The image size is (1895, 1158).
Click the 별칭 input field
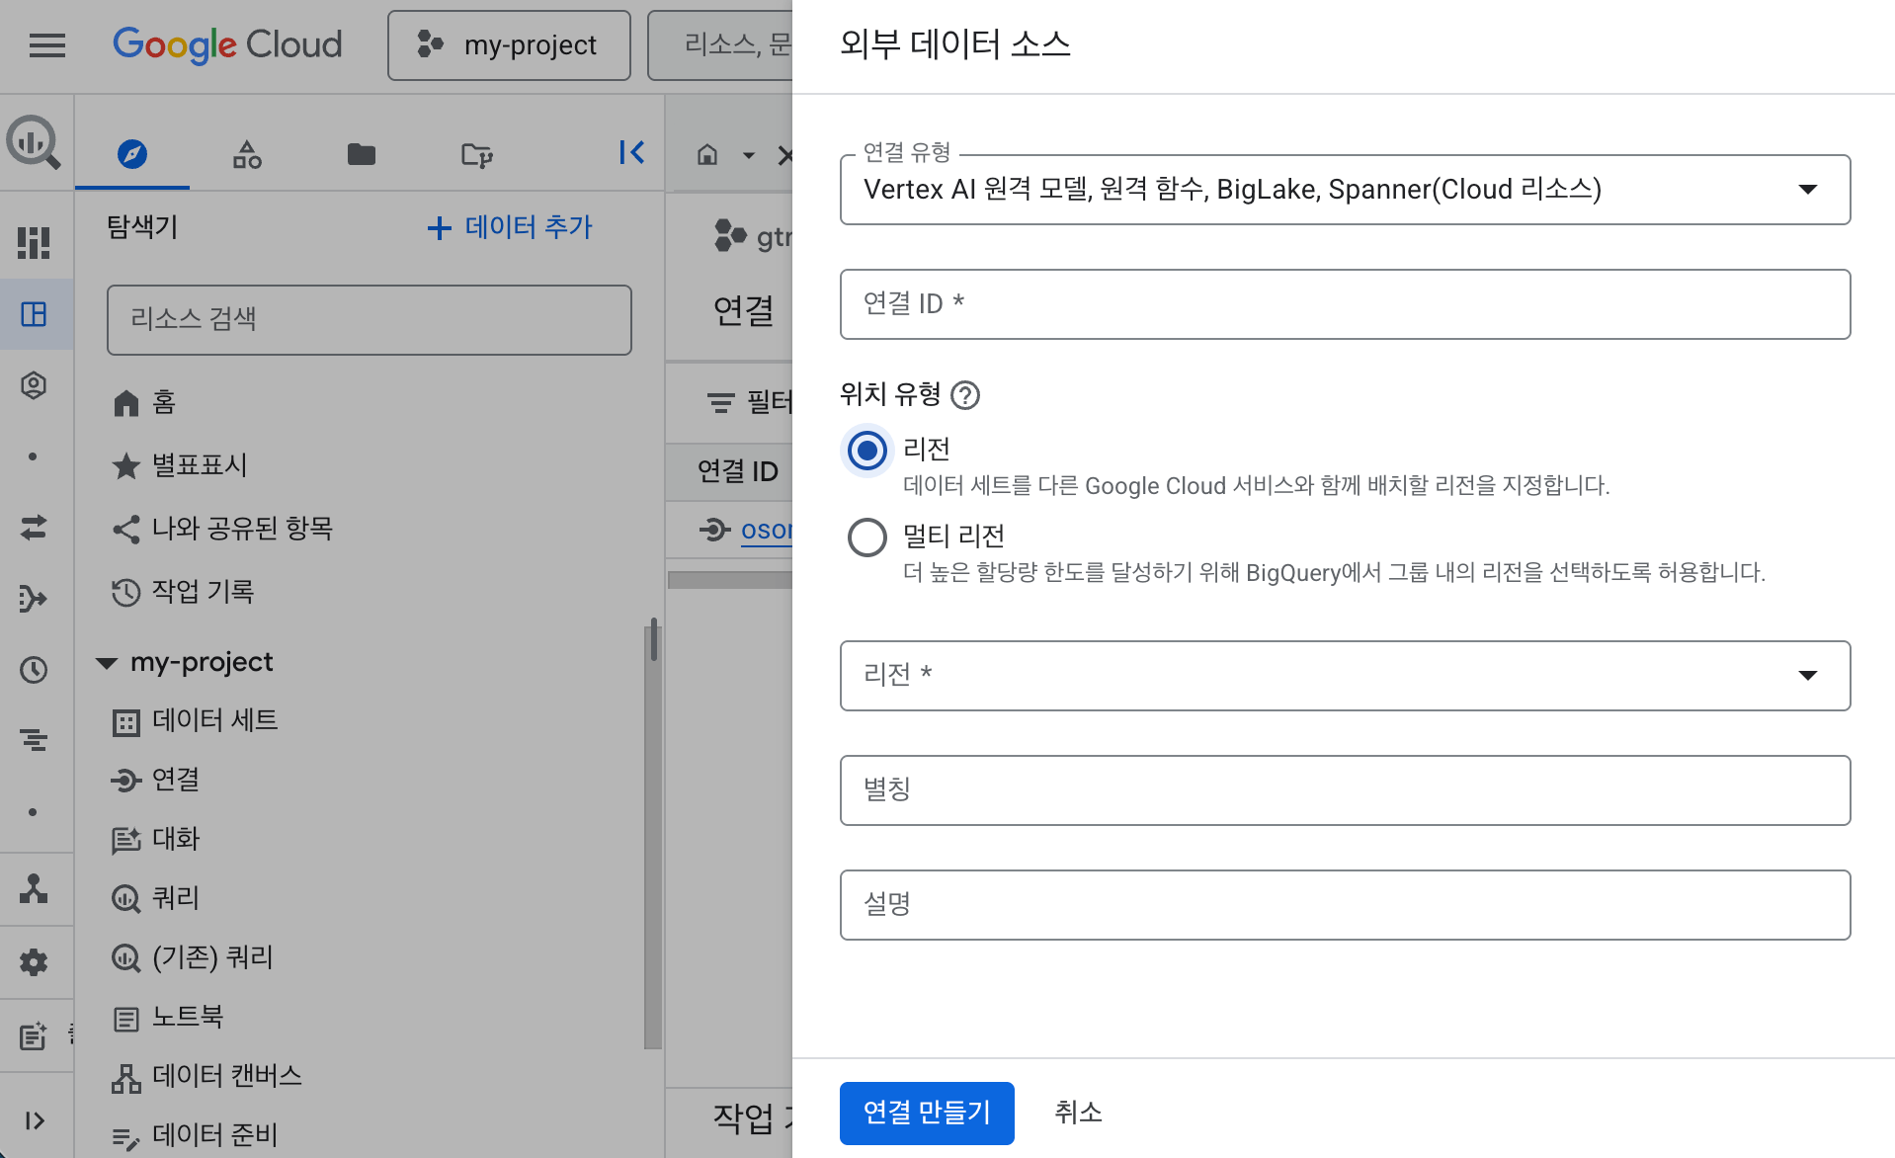coord(1344,789)
